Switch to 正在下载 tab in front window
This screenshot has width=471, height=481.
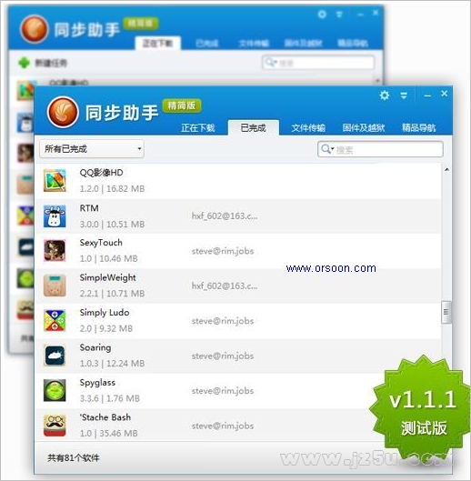198,127
